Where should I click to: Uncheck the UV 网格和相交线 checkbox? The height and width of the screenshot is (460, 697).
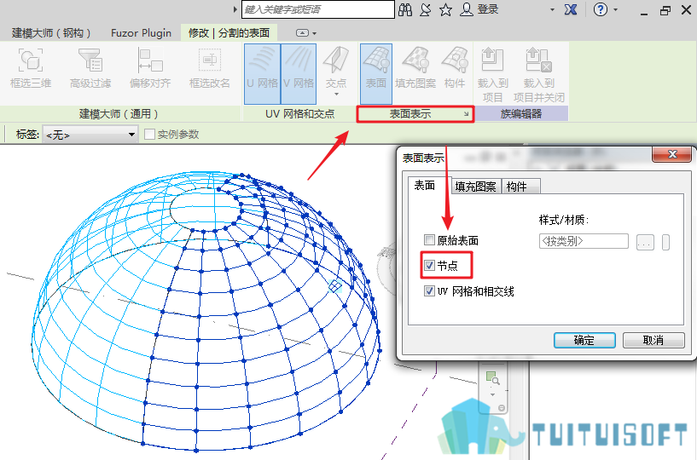pos(429,291)
